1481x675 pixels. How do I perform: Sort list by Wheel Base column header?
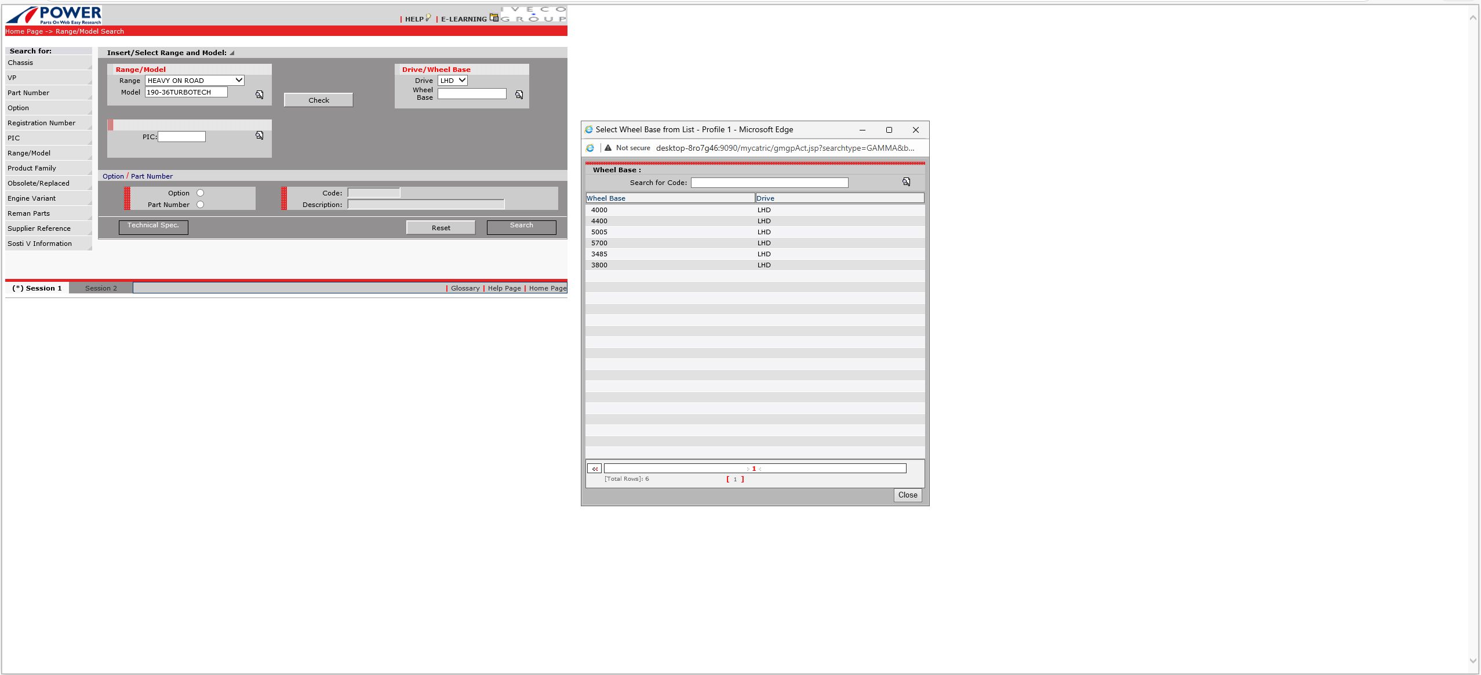click(606, 198)
